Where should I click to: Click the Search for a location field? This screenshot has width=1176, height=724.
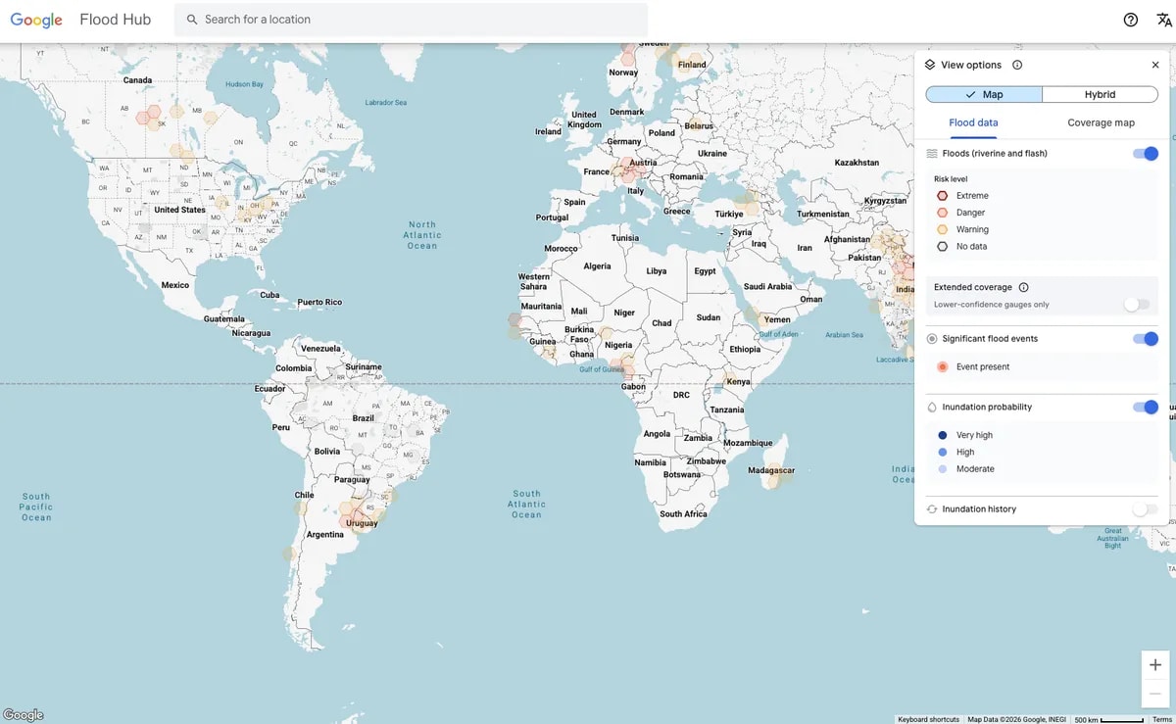point(411,20)
